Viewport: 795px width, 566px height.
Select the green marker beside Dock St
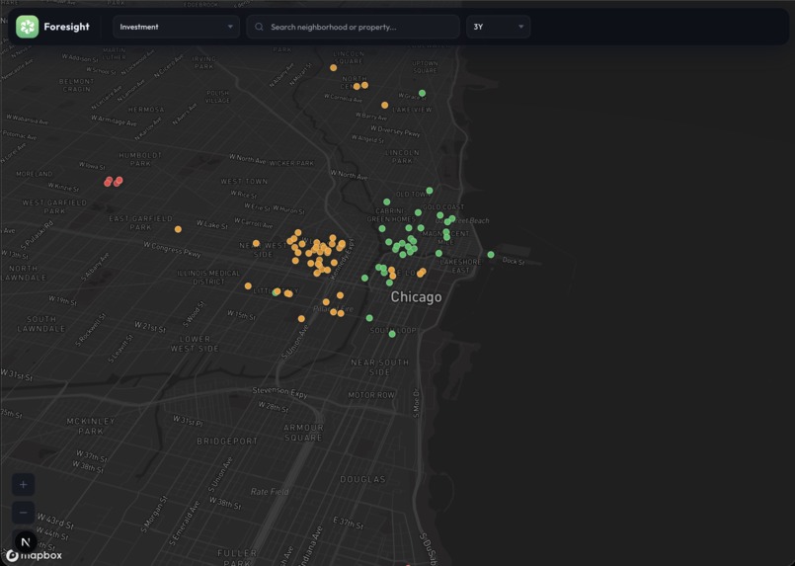click(x=491, y=255)
